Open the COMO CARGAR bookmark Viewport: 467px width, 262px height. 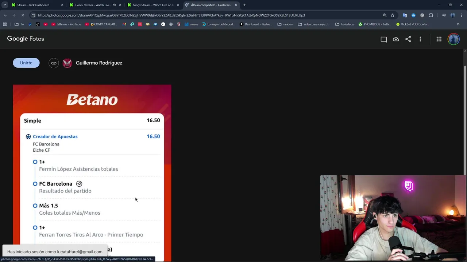click(x=101, y=24)
